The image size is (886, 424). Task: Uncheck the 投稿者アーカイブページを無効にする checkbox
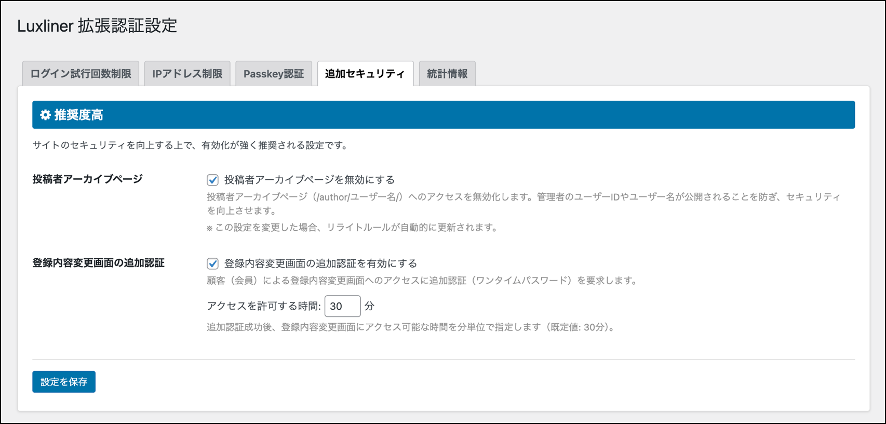(x=212, y=180)
